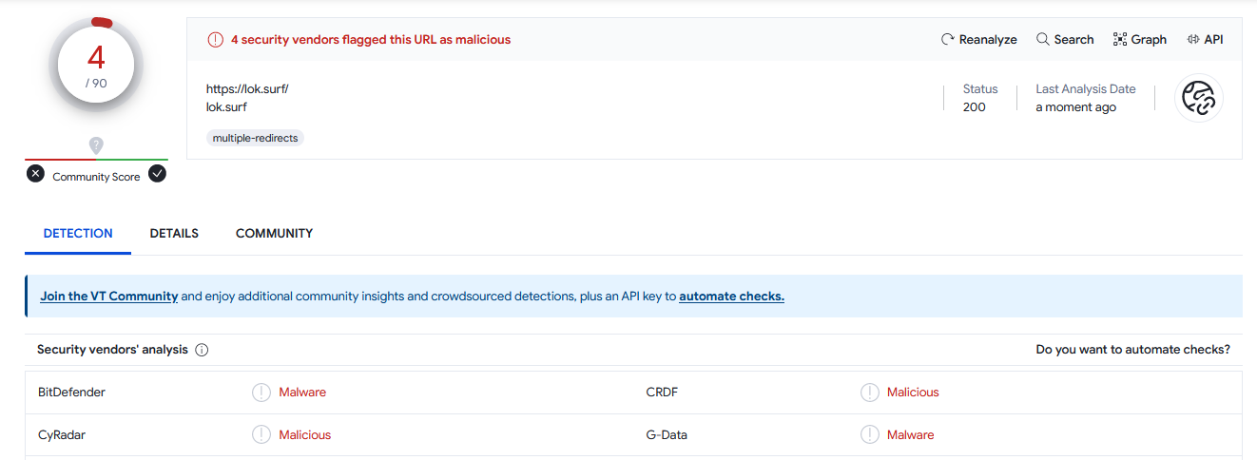Screen dimensions: 1257x460
Task: Open Search with the magnifier icon
Action: (x=1043, y=40)
